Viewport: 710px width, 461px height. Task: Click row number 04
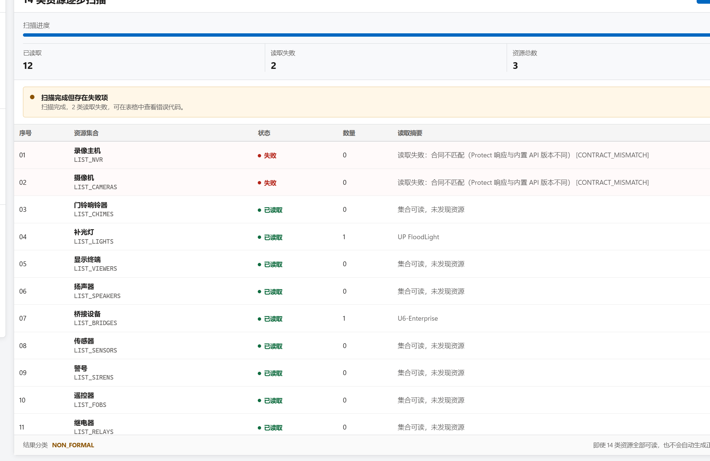23,237
